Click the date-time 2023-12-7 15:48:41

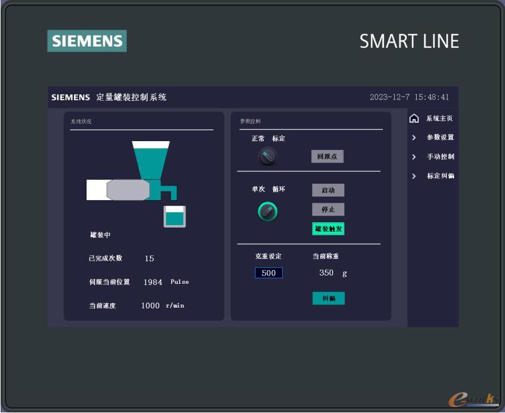(409, 97)
